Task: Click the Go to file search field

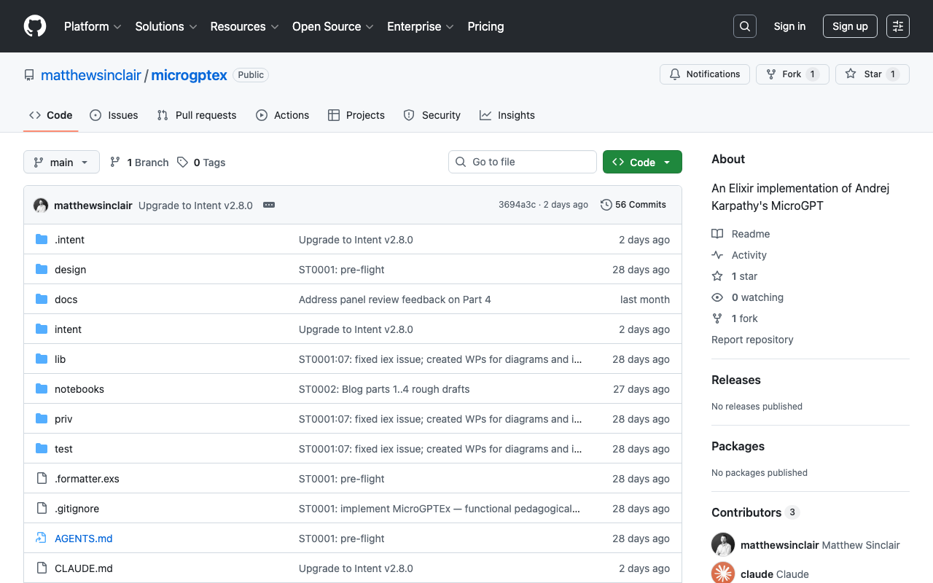Action: click(523, 162)
